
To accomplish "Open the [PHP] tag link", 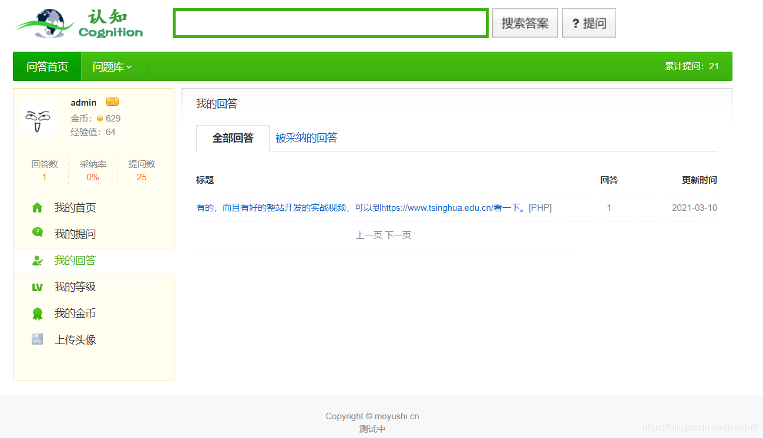I will pos(540,207).
